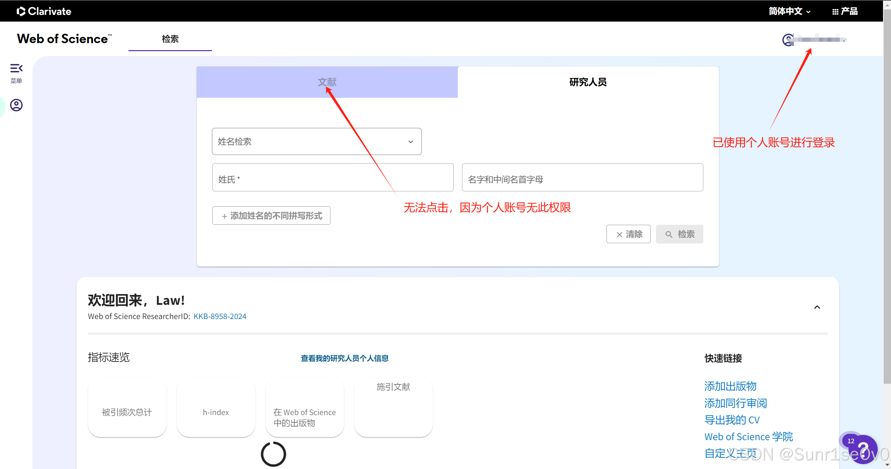Click the Clarivate logo icon
Screen dimensions: 891x469
tap(21, 11)
